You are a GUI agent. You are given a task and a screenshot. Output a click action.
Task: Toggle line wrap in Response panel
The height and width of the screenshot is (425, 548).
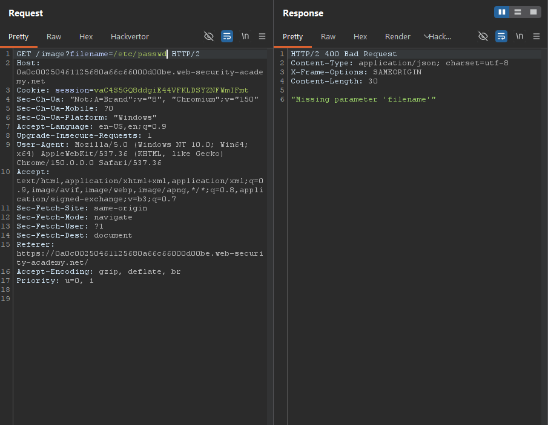501,36
